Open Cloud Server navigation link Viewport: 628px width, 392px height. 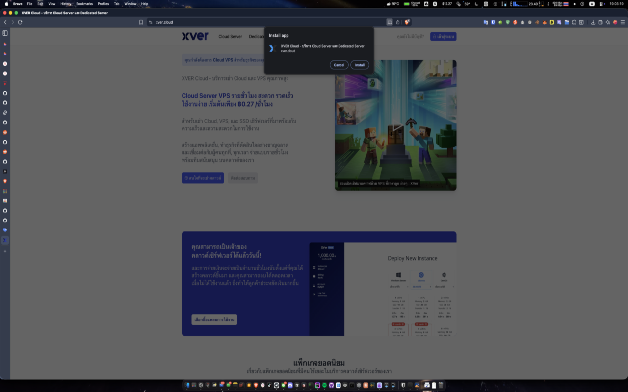(x=230, y=37)
